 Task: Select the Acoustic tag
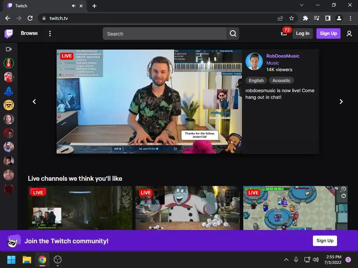point(281,81)
